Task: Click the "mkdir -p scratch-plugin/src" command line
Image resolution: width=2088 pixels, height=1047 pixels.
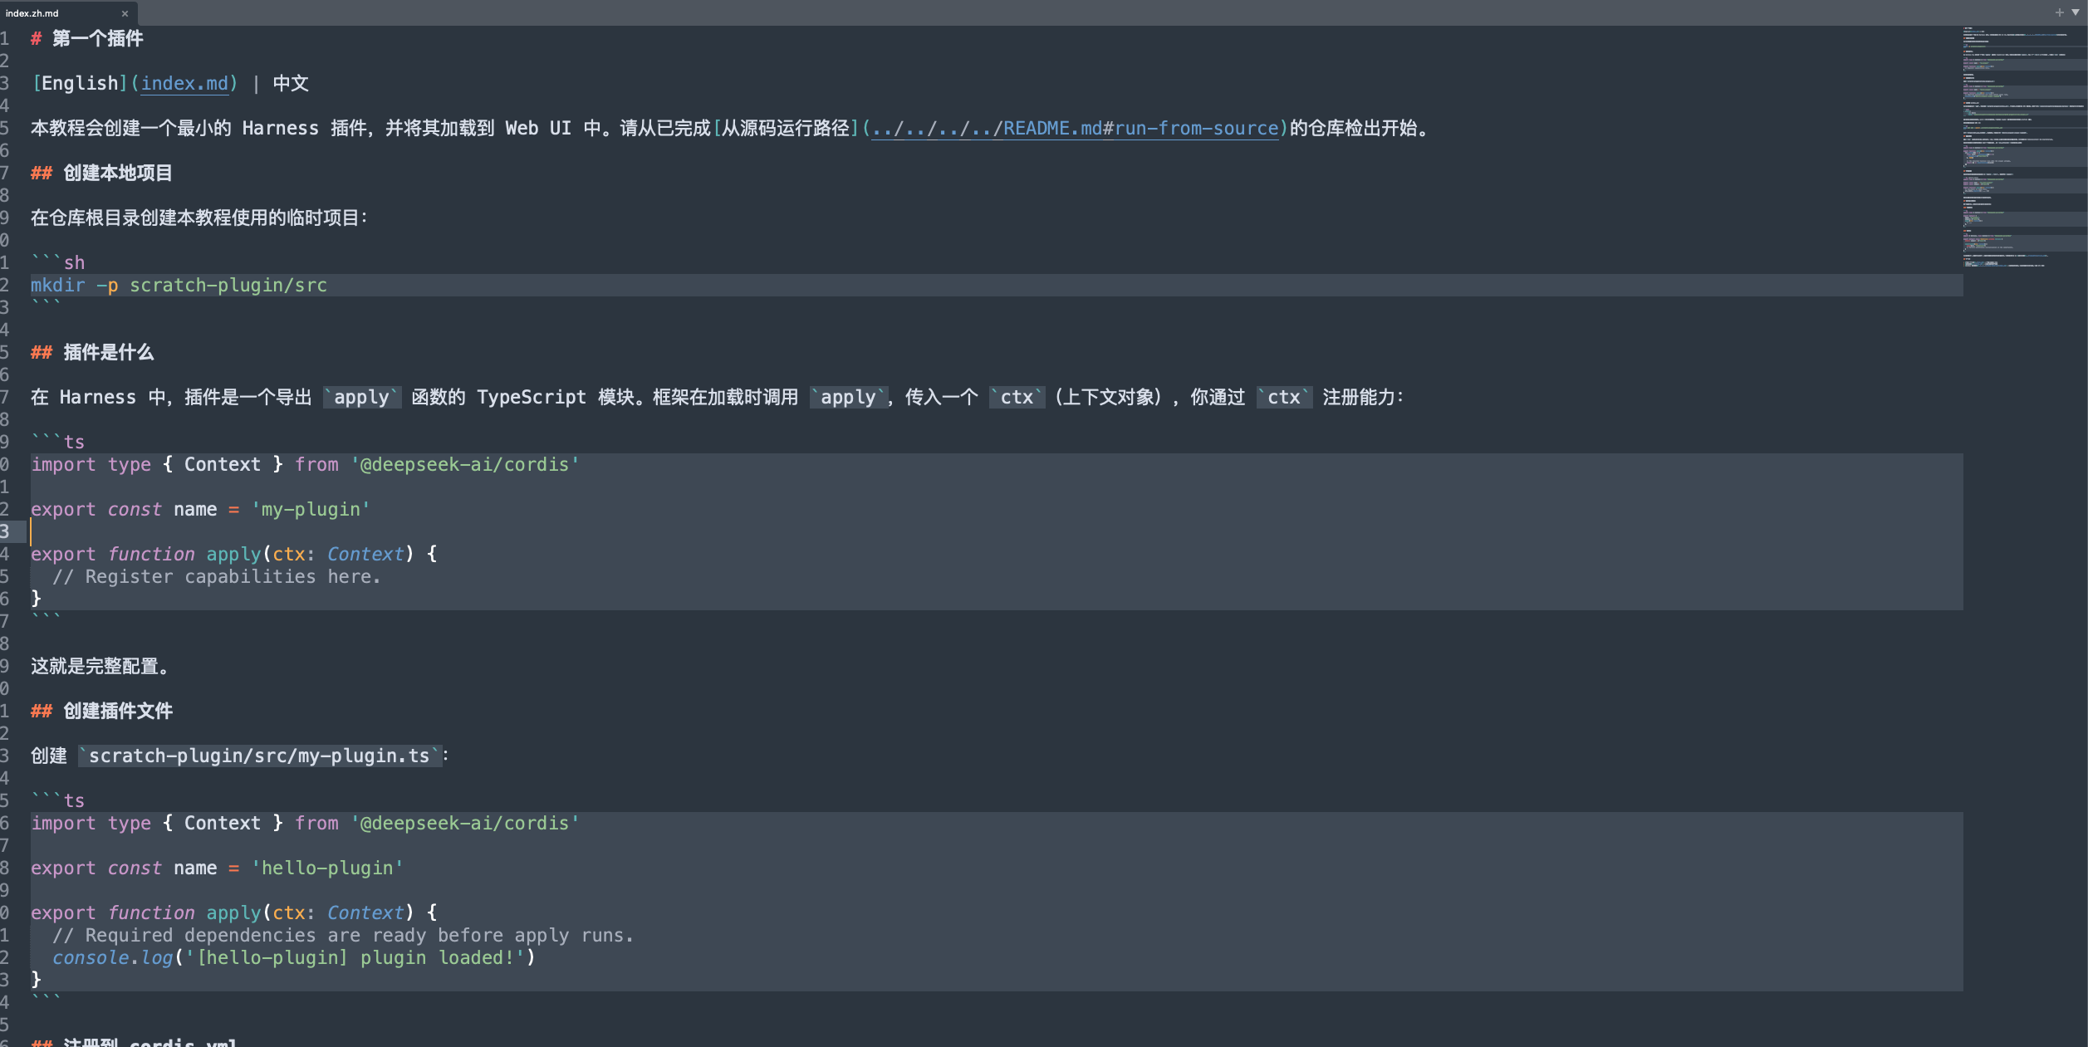Action: coord(179,285)
